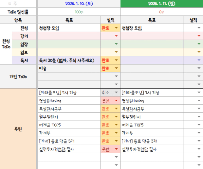Click the pink 강의 item label

click(x=24, y=36)
